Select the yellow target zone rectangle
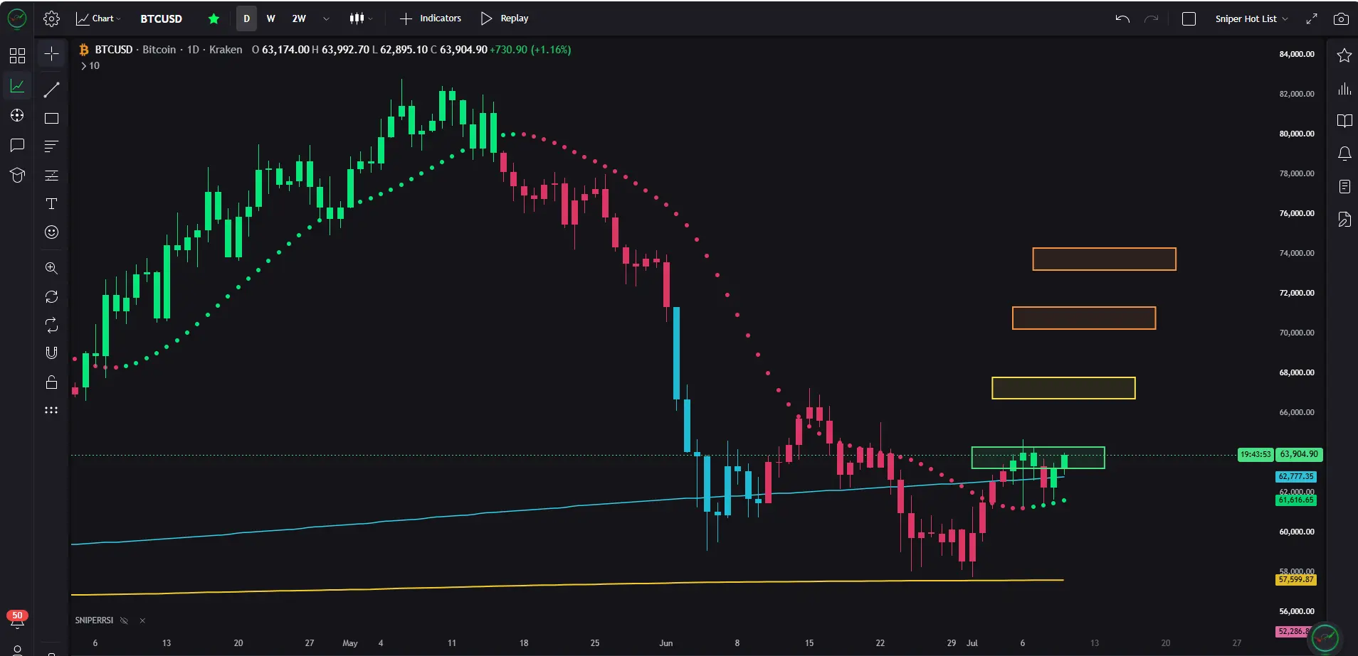The width and height of the screenshot is (1358, 656). pyautogui.click(x=1063, y=388)
